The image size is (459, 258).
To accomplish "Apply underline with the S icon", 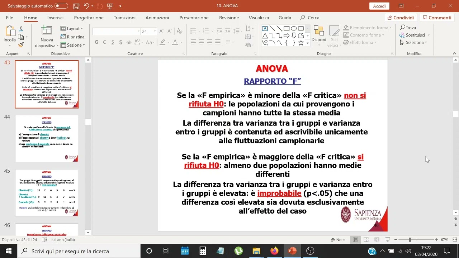I will coord(112,42).
